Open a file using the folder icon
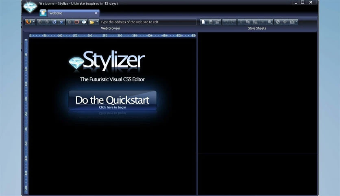This screenshot has width=340, height=196. tap(92, 22)
